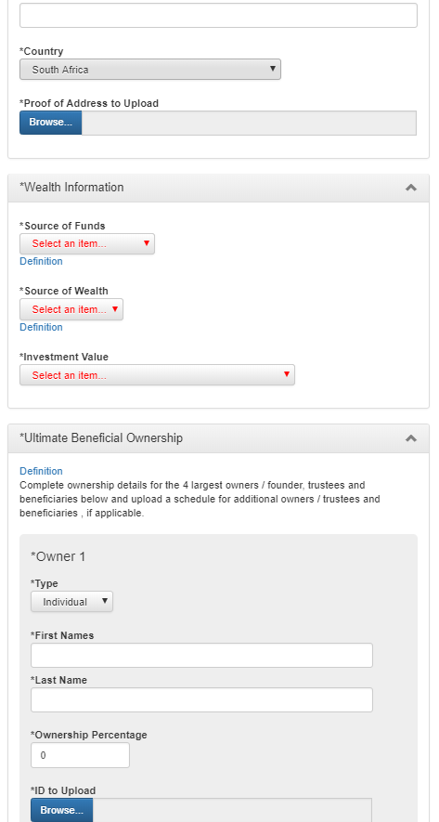Click the ID to Upload file path box
This screenshot has height=822, width=439.
[232, 810]
